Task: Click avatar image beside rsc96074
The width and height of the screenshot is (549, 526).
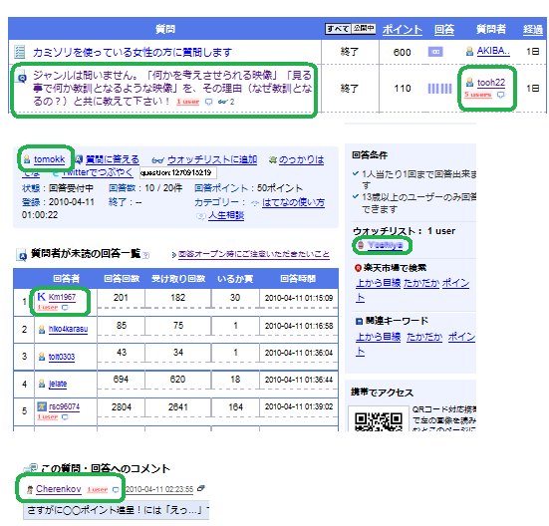Action: (x=42, y=406)
